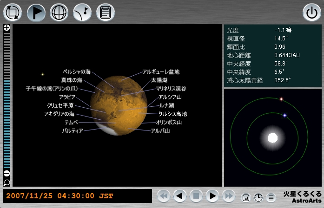Click the play backward button
This screenshot has width=324, height=208.
click(x=180, y=196)
